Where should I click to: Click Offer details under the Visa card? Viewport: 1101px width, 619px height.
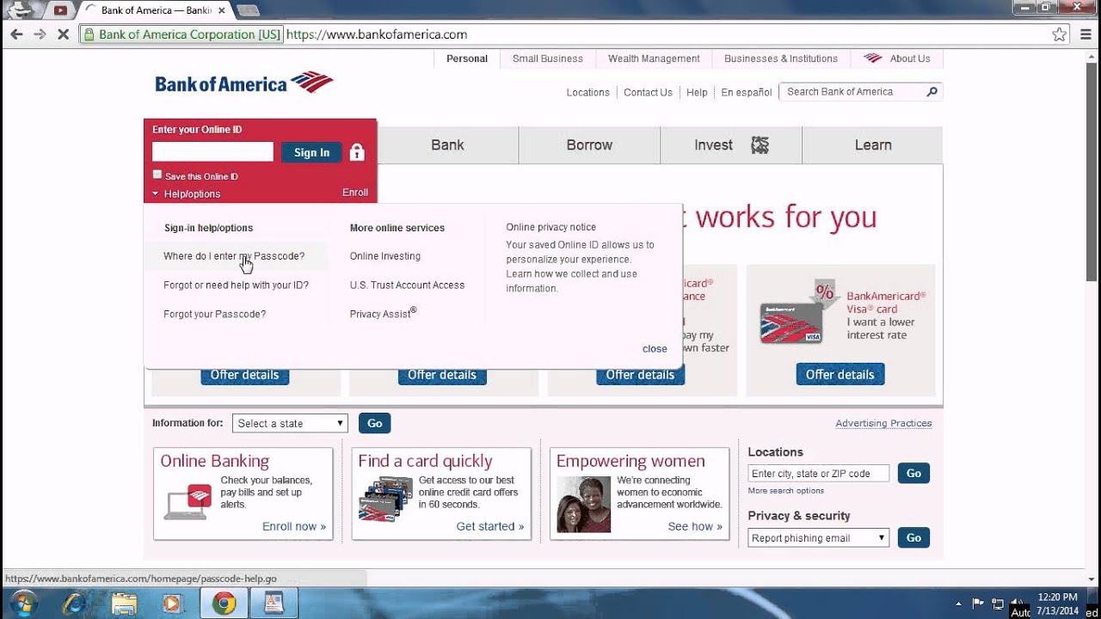(x=840, y=374)
